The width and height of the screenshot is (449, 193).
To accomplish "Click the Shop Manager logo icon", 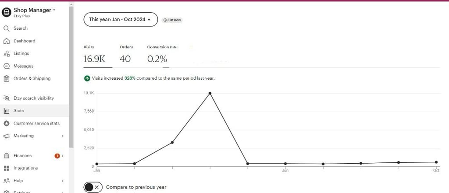I will click(6, 12).
